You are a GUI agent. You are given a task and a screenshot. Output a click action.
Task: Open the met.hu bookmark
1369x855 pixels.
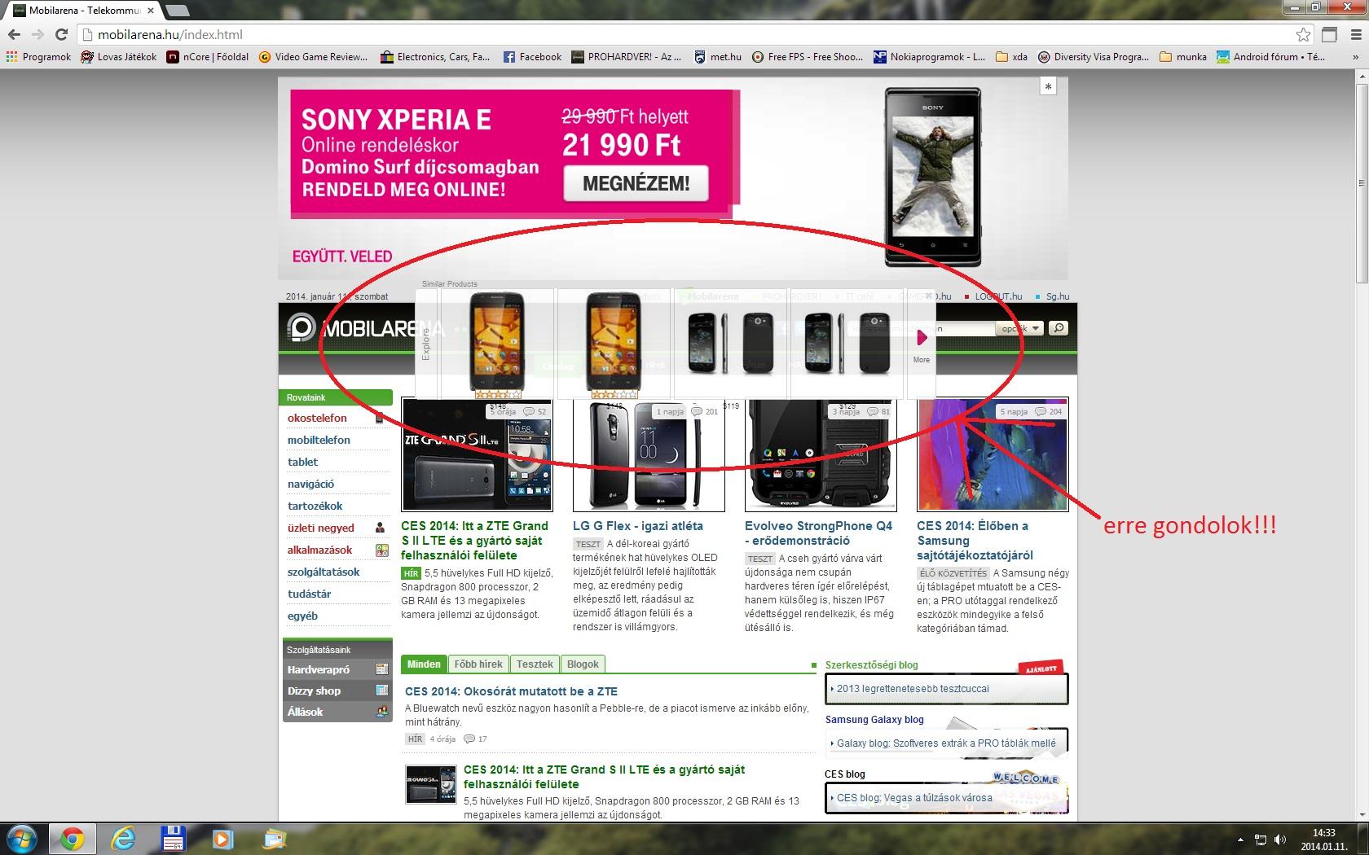(718, 57)
